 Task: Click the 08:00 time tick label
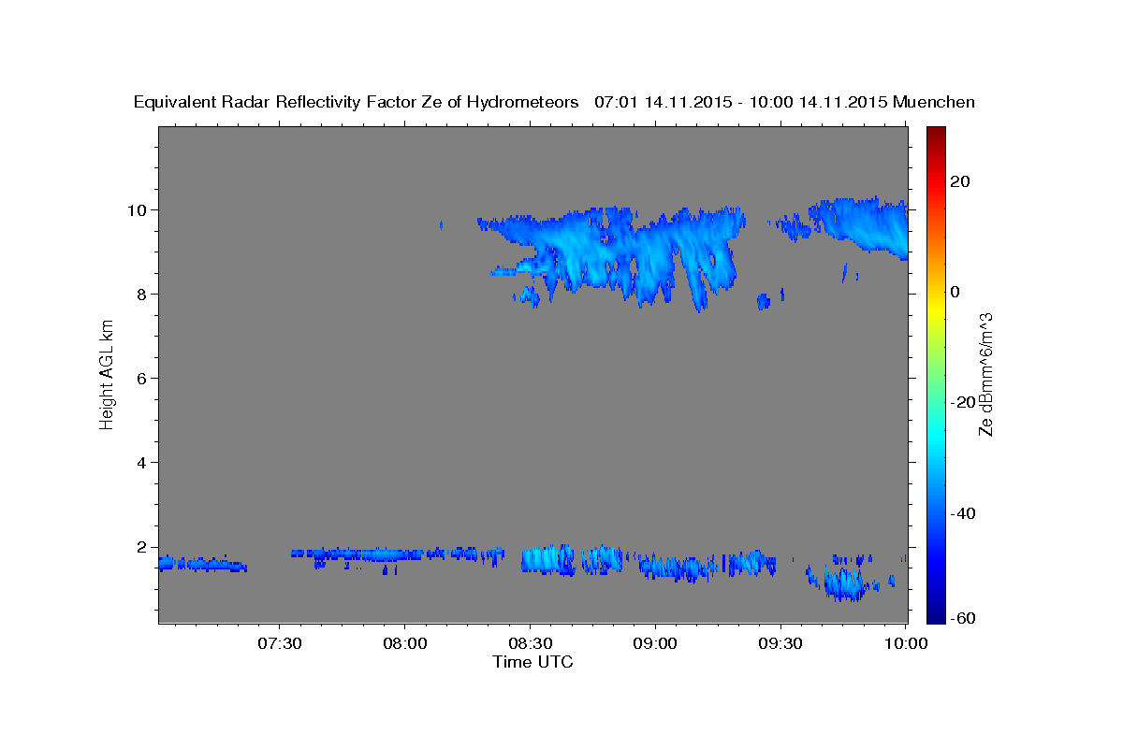click(405, 644)
